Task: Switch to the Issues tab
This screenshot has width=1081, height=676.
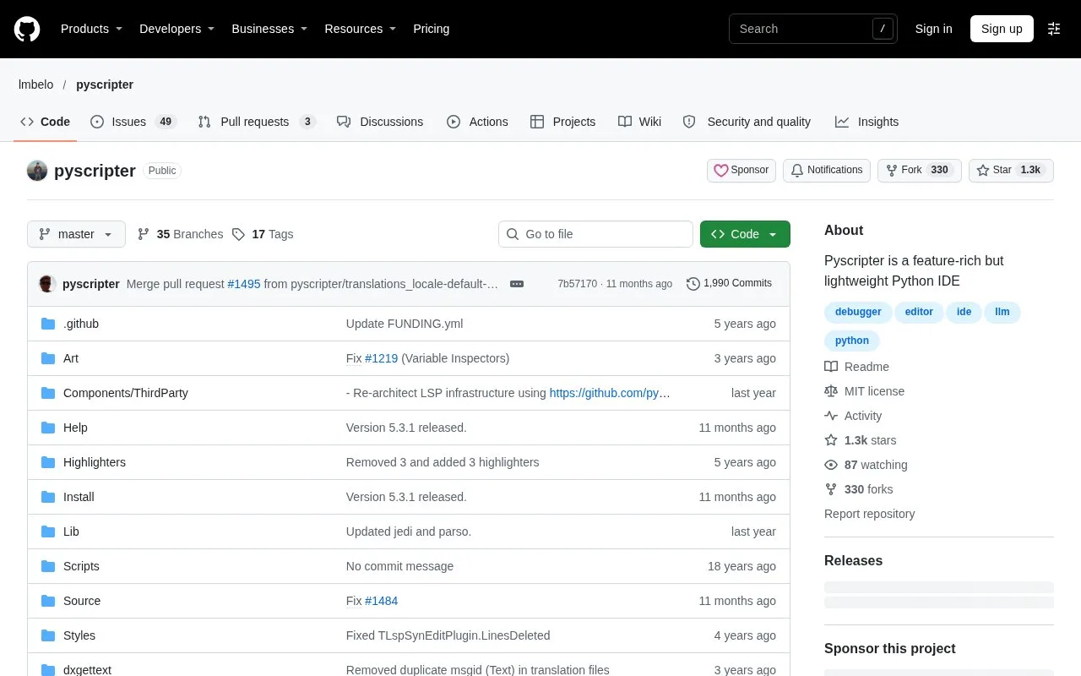Action: pos(133,122)
